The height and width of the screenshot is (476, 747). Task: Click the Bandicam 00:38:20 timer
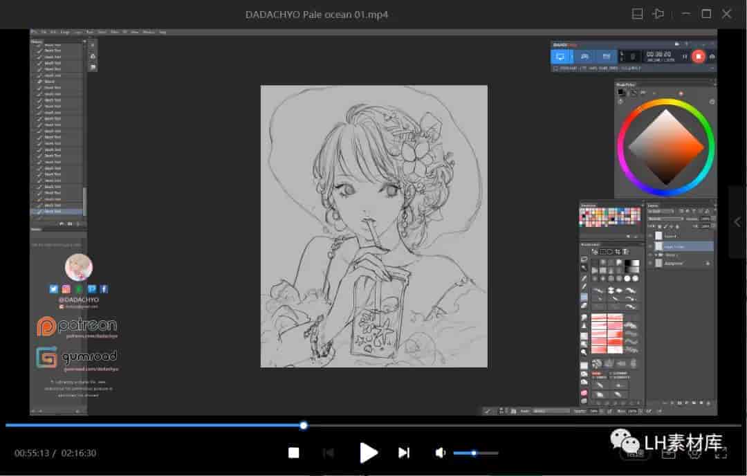point(658,55)
